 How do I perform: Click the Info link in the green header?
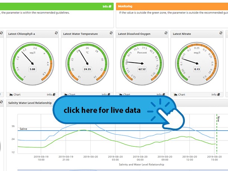point(107,6)
